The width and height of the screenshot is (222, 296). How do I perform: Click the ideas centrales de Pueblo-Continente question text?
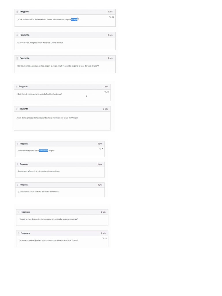(x=38, y=192)
